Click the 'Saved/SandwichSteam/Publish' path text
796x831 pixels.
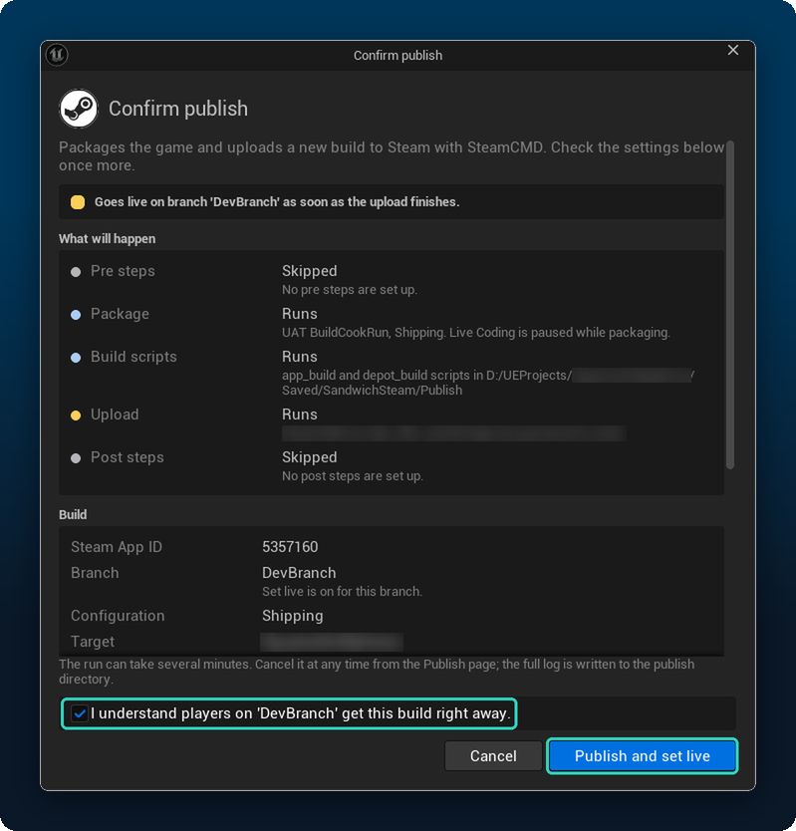coord(372,390)
